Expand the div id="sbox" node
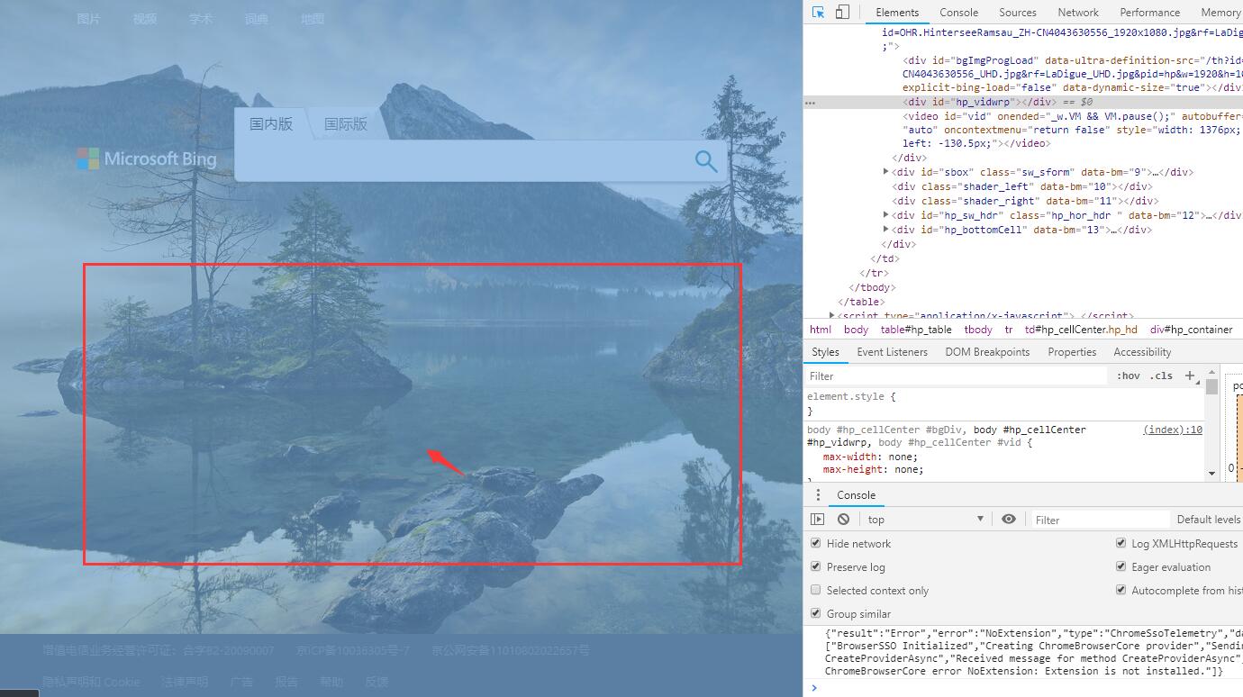The width and height of the screenshot is (1243, 697). pos(886,171)
